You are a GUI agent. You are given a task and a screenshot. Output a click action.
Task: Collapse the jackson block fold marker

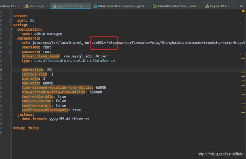pos(11,115)
